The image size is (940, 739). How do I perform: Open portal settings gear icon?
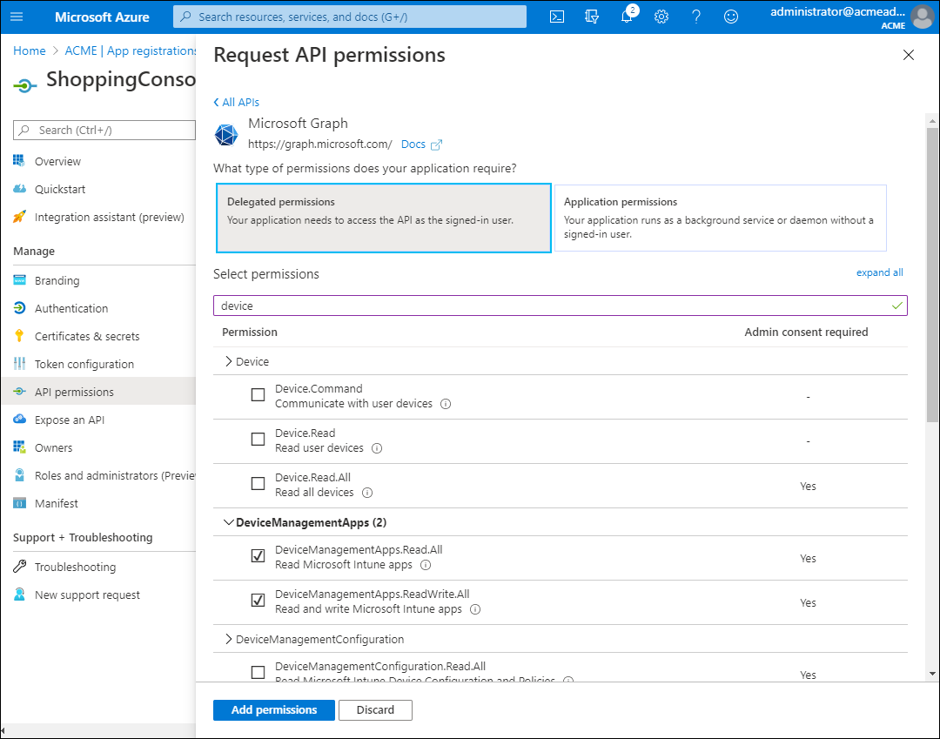pyautogui.click(x=661, y=17)
